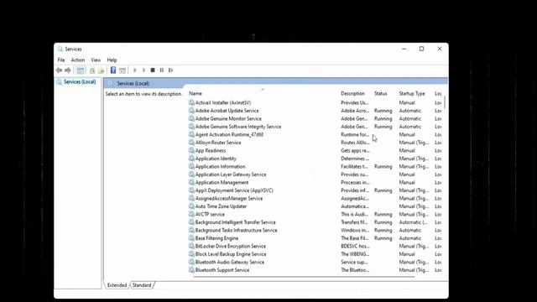This screenshot has height=302, width=537.
Task: Click gear icon of ActiveX Installer service
Action: pos(191,102)
